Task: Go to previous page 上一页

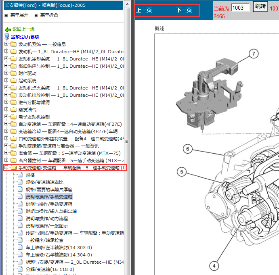Action: 144,10
